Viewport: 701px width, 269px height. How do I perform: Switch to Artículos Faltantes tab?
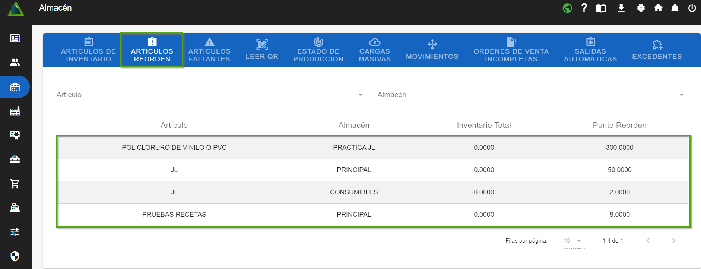point(209,50)
